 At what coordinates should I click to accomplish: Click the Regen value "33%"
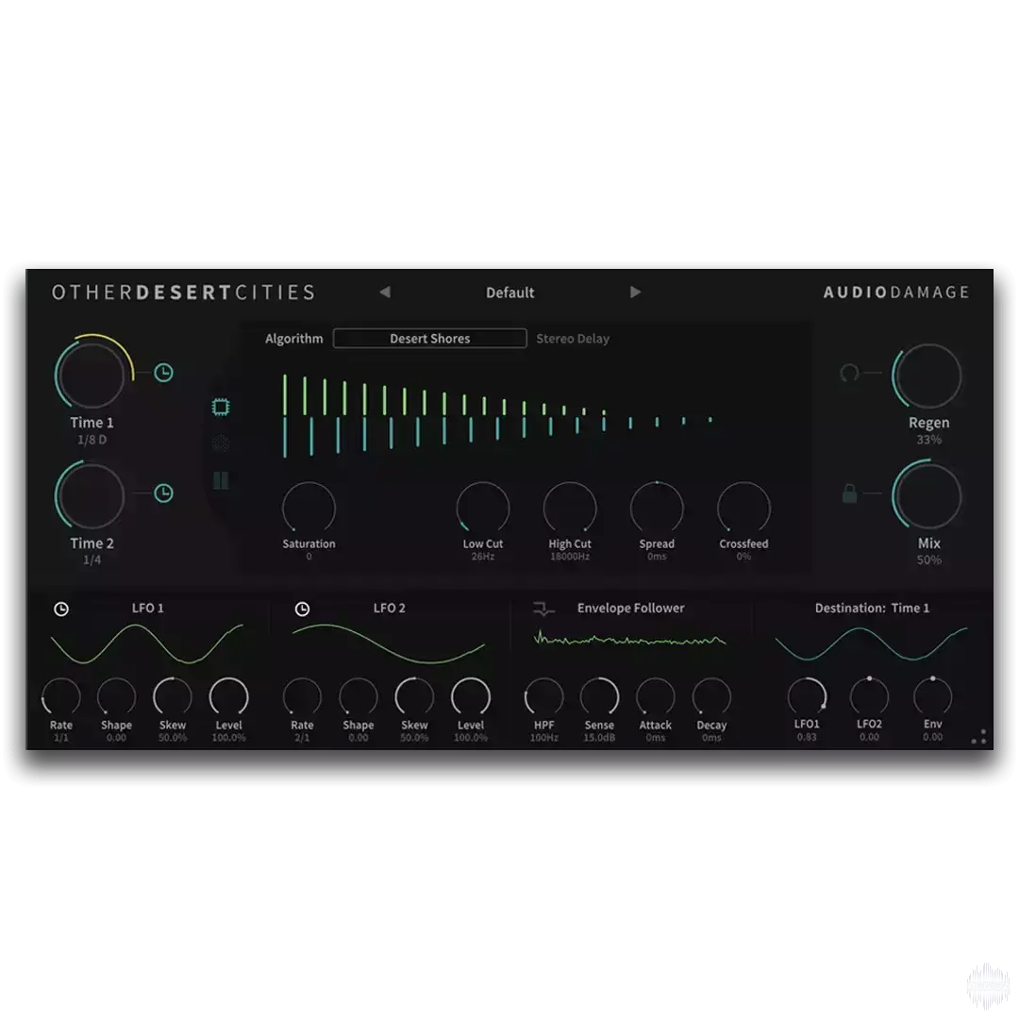click(928, 440)
